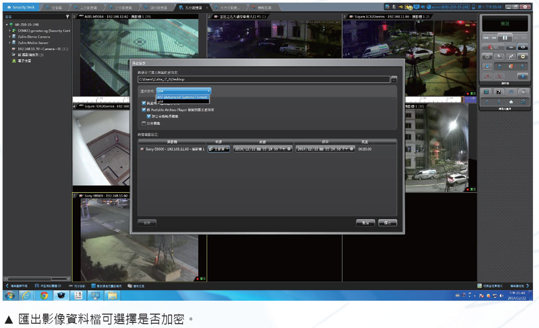This screenshot has width=539, height=328.
Task: Click the Windows Start button
Action: pos(10,295)
